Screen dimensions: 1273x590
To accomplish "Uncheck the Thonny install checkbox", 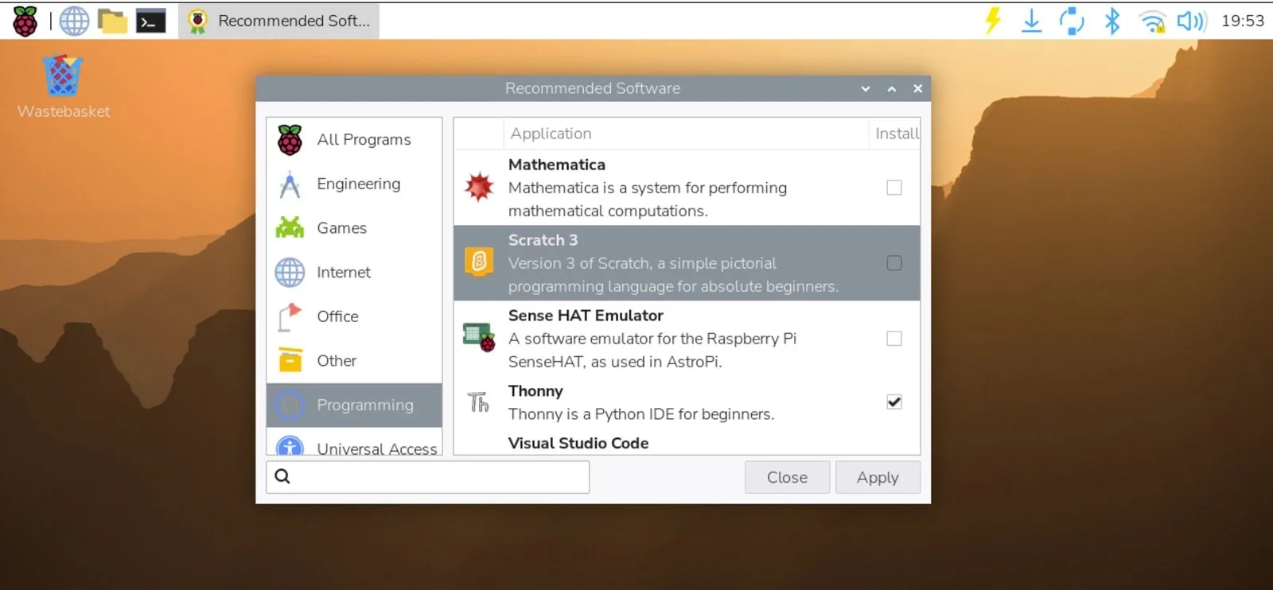I will 894,402.
